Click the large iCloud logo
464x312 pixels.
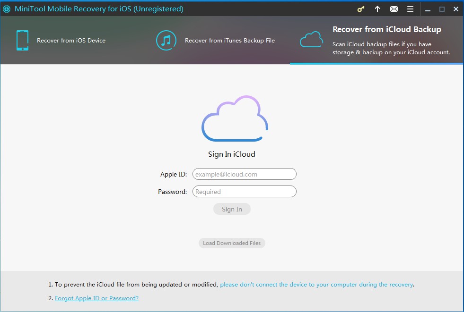(235, 118)
